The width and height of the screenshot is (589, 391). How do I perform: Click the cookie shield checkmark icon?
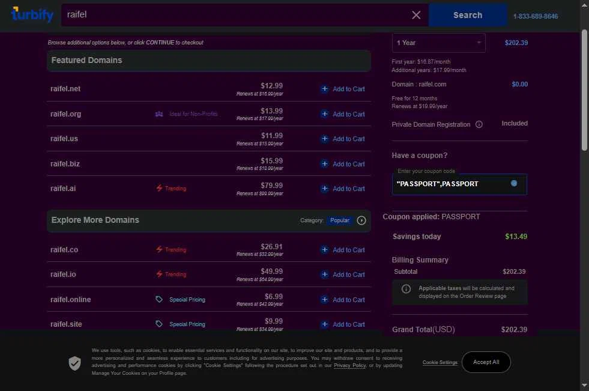pos(75,363)
